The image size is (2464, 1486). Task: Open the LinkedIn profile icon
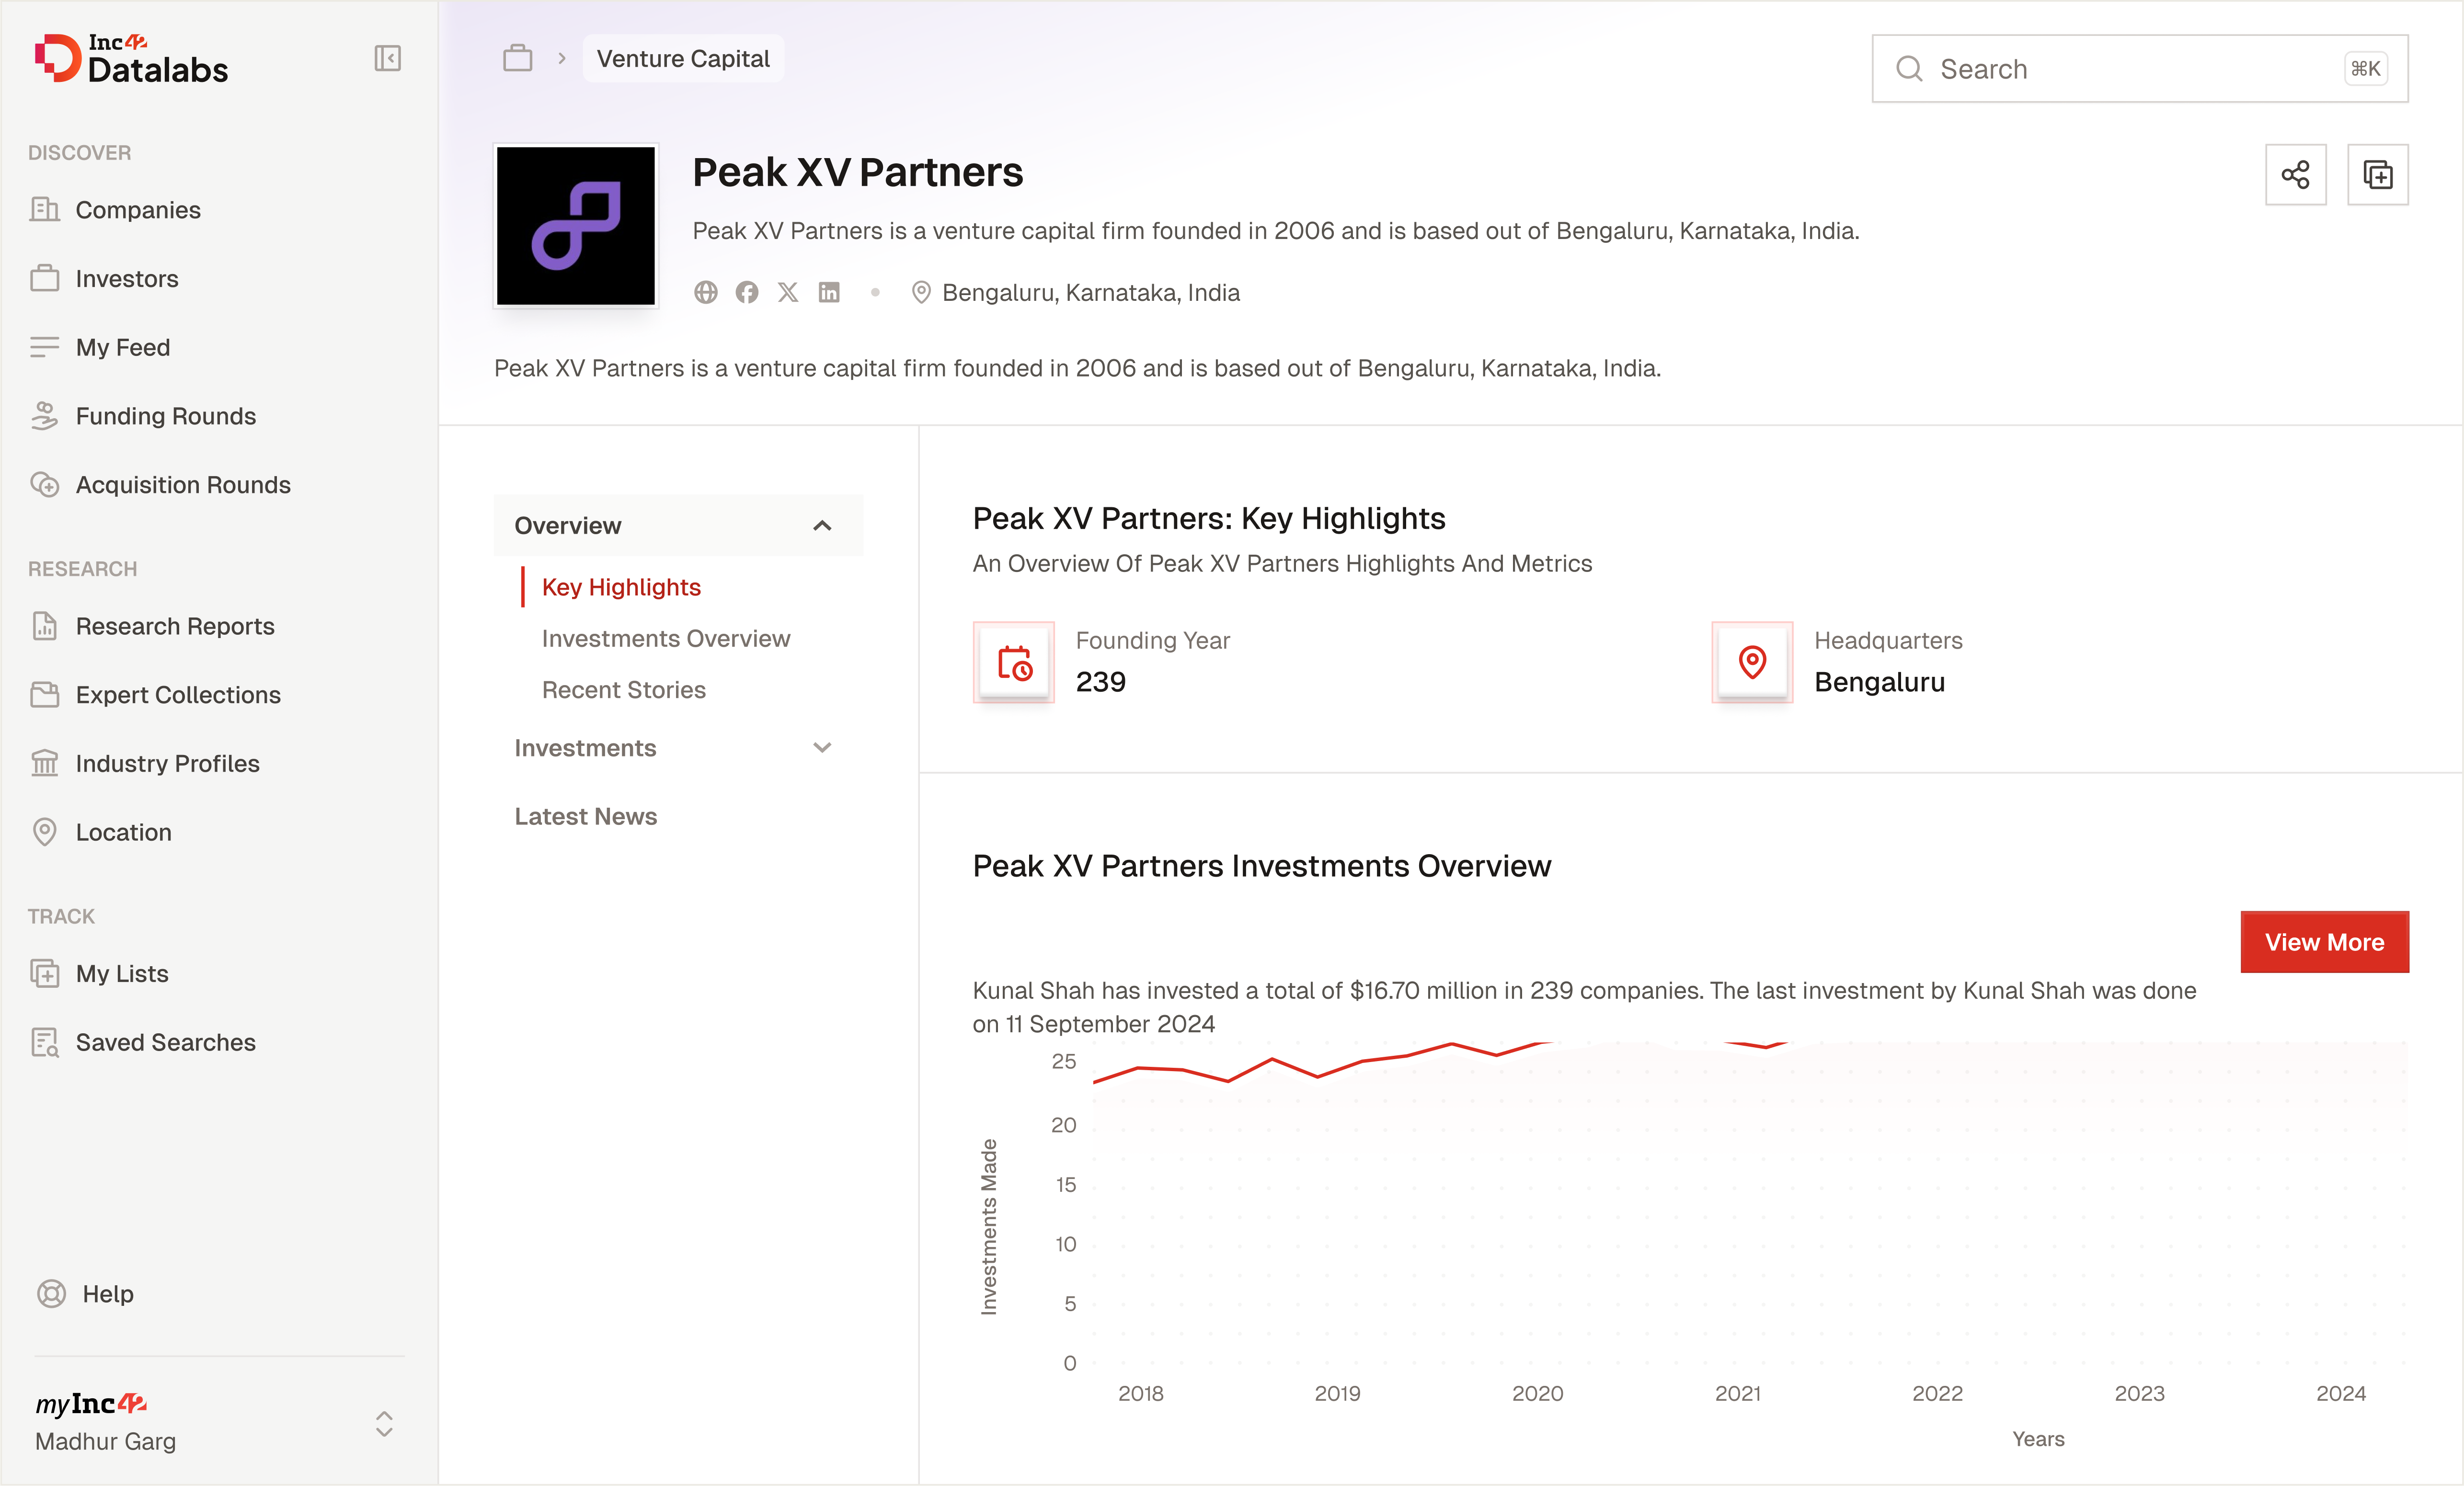pos(829,292)
